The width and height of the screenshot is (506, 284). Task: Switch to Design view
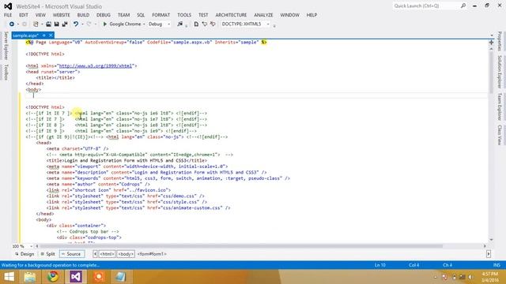click(25, 254)
